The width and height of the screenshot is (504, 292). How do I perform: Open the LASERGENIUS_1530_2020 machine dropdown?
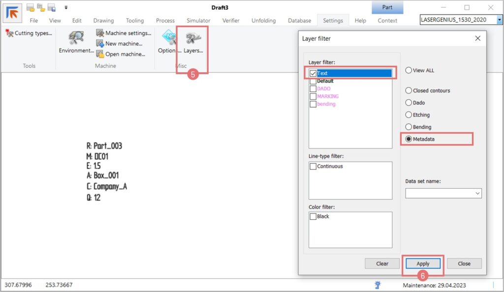[x=500, y=20]
